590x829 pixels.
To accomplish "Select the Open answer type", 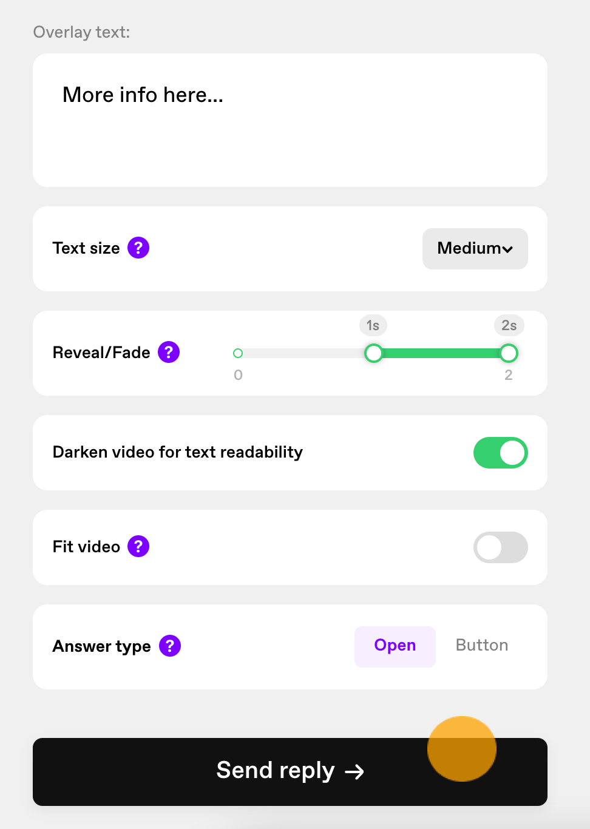I will (395, 646).
